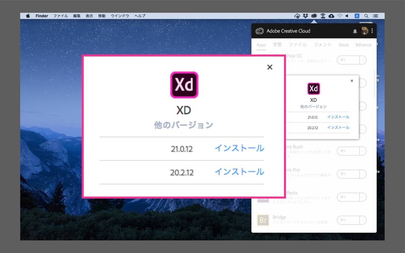The width and height of the screenshot is (405, 253).
Task: Install XD 21.0.12 via the small panel popup
Action: pyautogui.click(x=339, y=117)
